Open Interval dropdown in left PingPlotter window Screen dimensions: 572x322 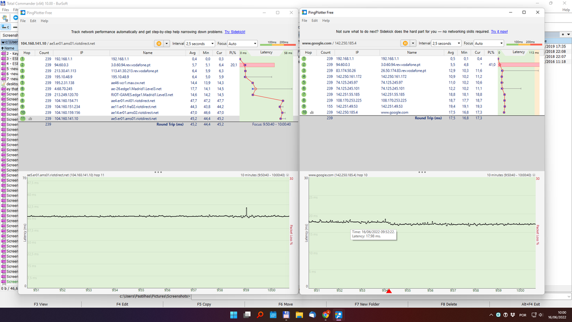(200, 44)
